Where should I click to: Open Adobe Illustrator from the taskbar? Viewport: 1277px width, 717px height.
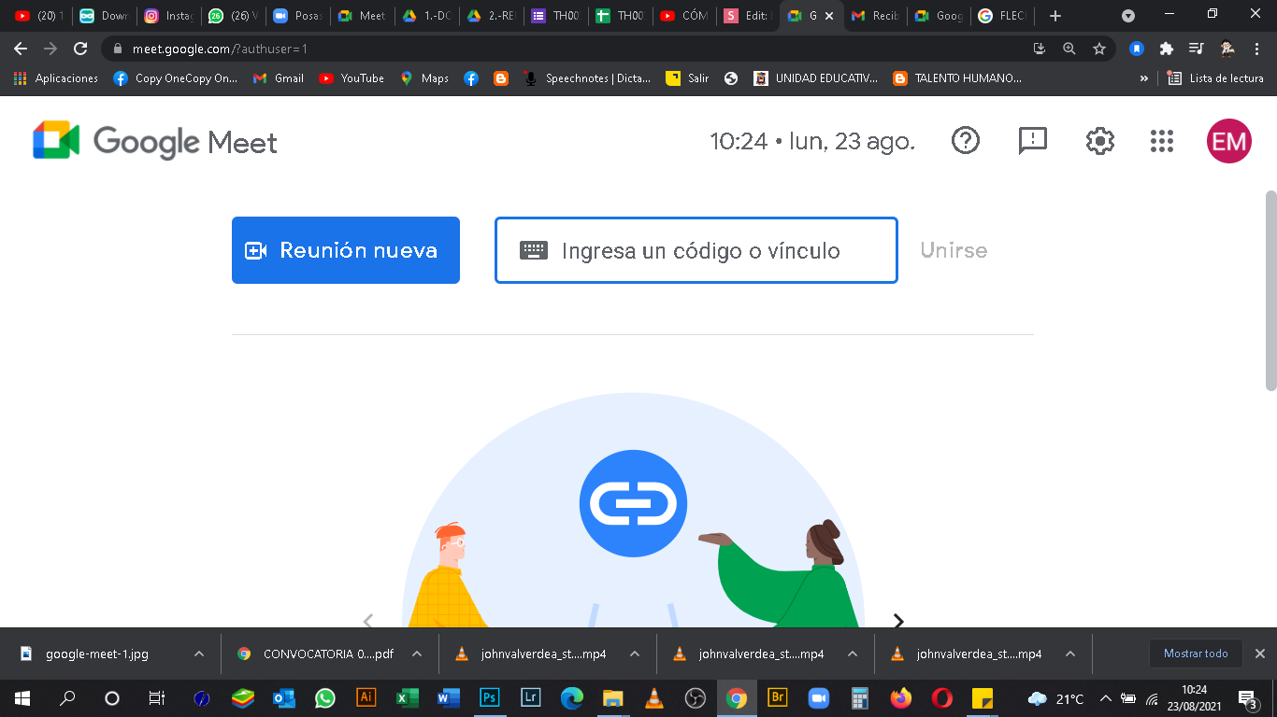366,697
